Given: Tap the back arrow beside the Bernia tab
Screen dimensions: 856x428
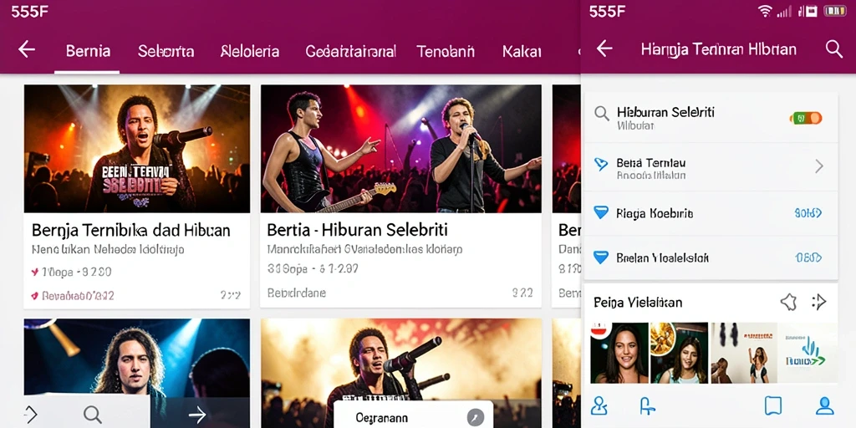Looking at the screenshot, I should click(x=26, y=49).
